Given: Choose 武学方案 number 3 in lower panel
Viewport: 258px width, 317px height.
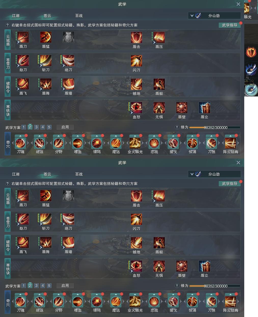Looking at the screenshot, I should click(x=36, y=286).
